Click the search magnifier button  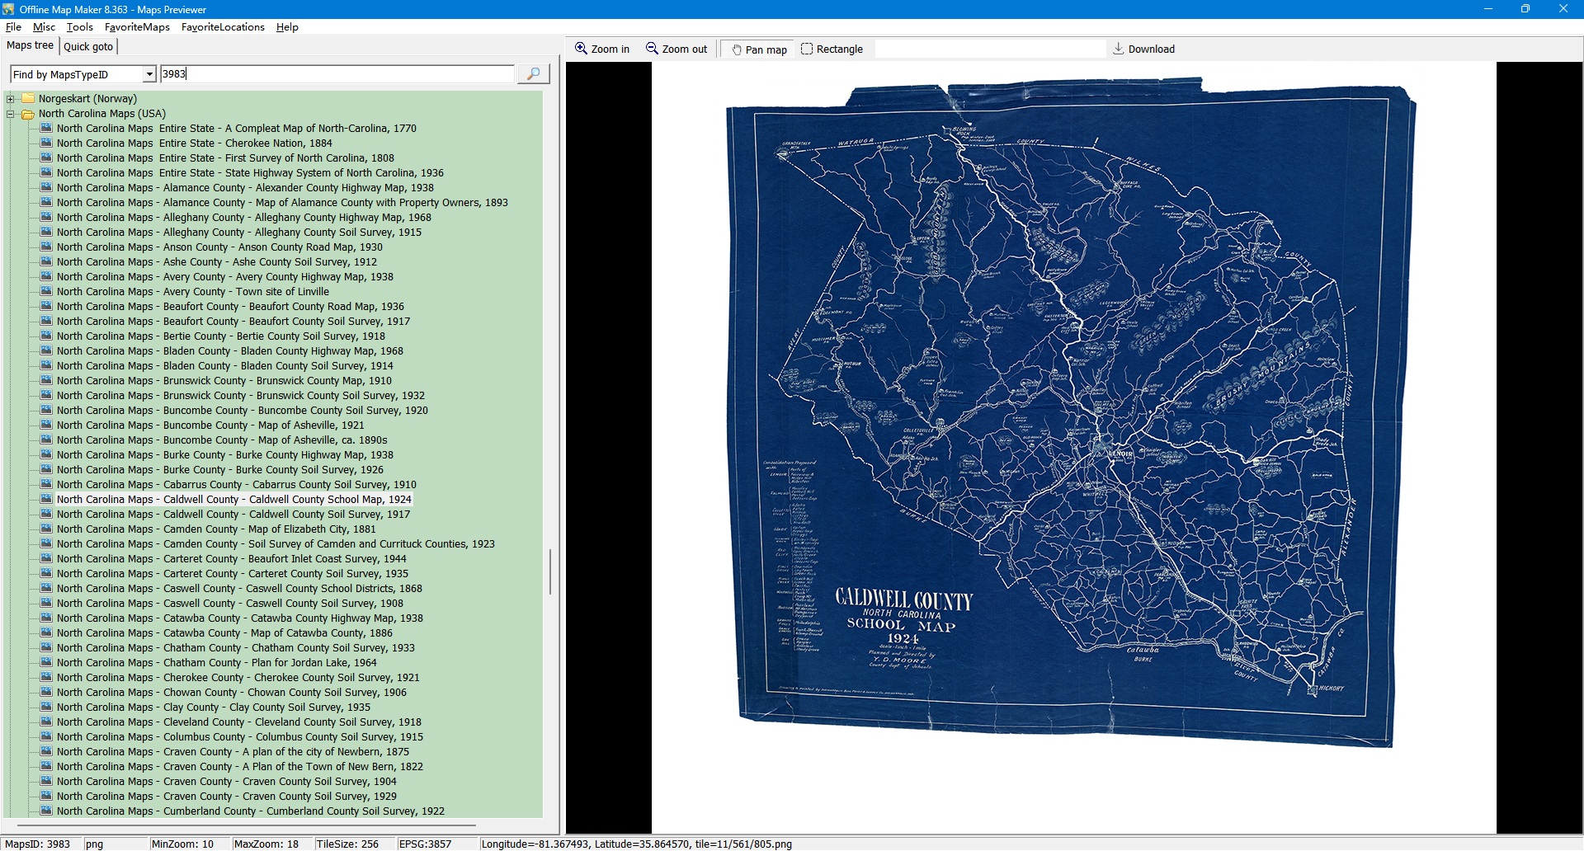533,74
